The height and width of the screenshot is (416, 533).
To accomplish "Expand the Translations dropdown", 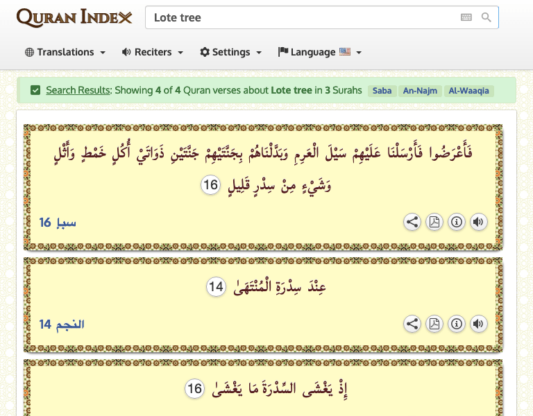I will pos(65,52).
